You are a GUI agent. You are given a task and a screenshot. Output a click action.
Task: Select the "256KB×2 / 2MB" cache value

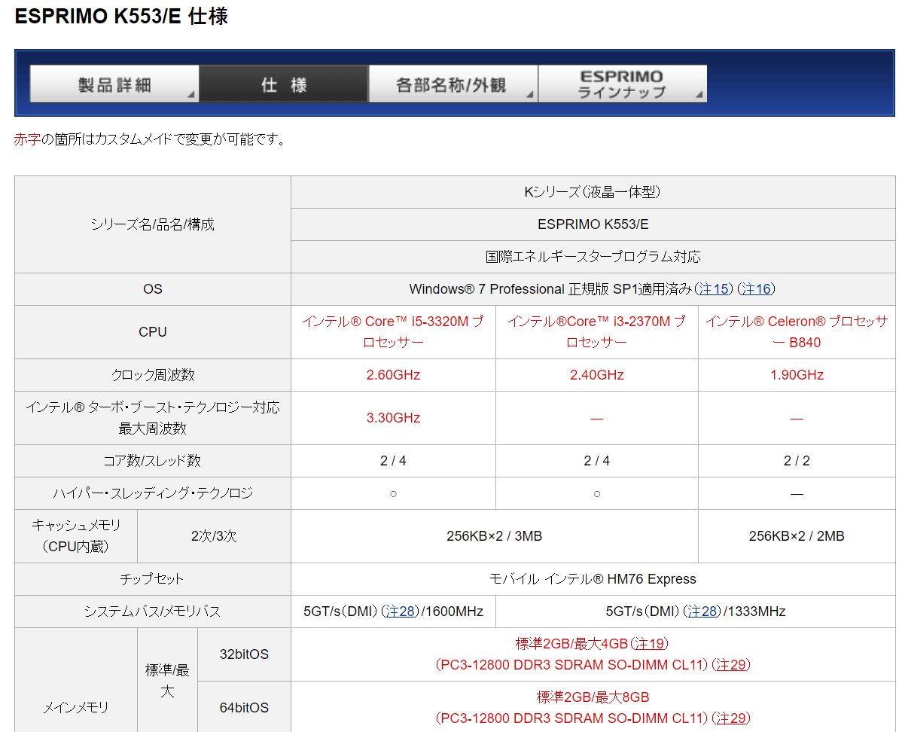797,535
